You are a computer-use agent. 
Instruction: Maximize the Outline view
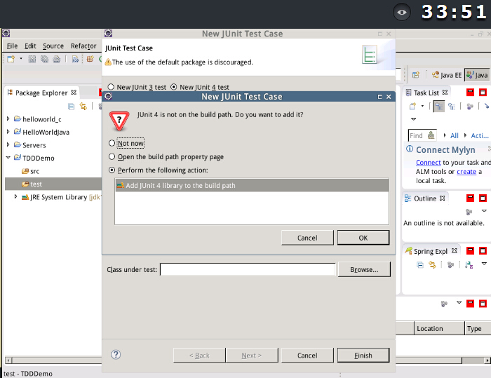point(483,198)
